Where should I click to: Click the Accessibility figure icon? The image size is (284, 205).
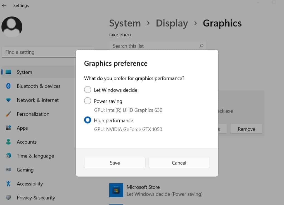(8, 184)
